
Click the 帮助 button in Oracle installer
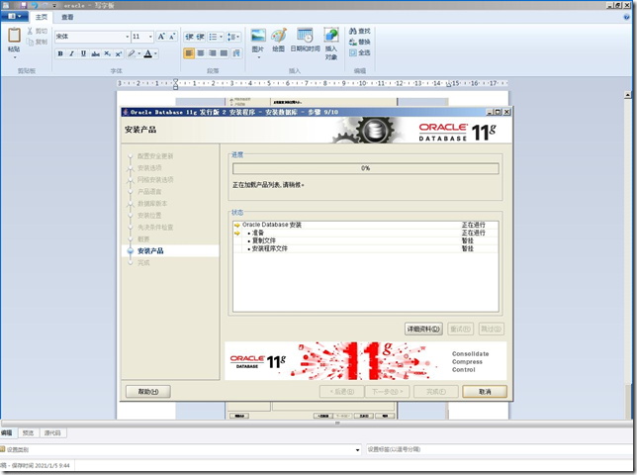point(148,392)
